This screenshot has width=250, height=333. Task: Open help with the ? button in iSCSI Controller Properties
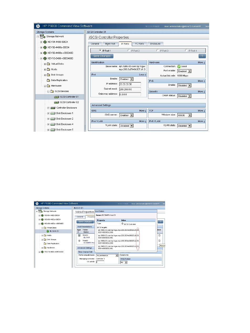pyautogui.click(x=202, y=56)
